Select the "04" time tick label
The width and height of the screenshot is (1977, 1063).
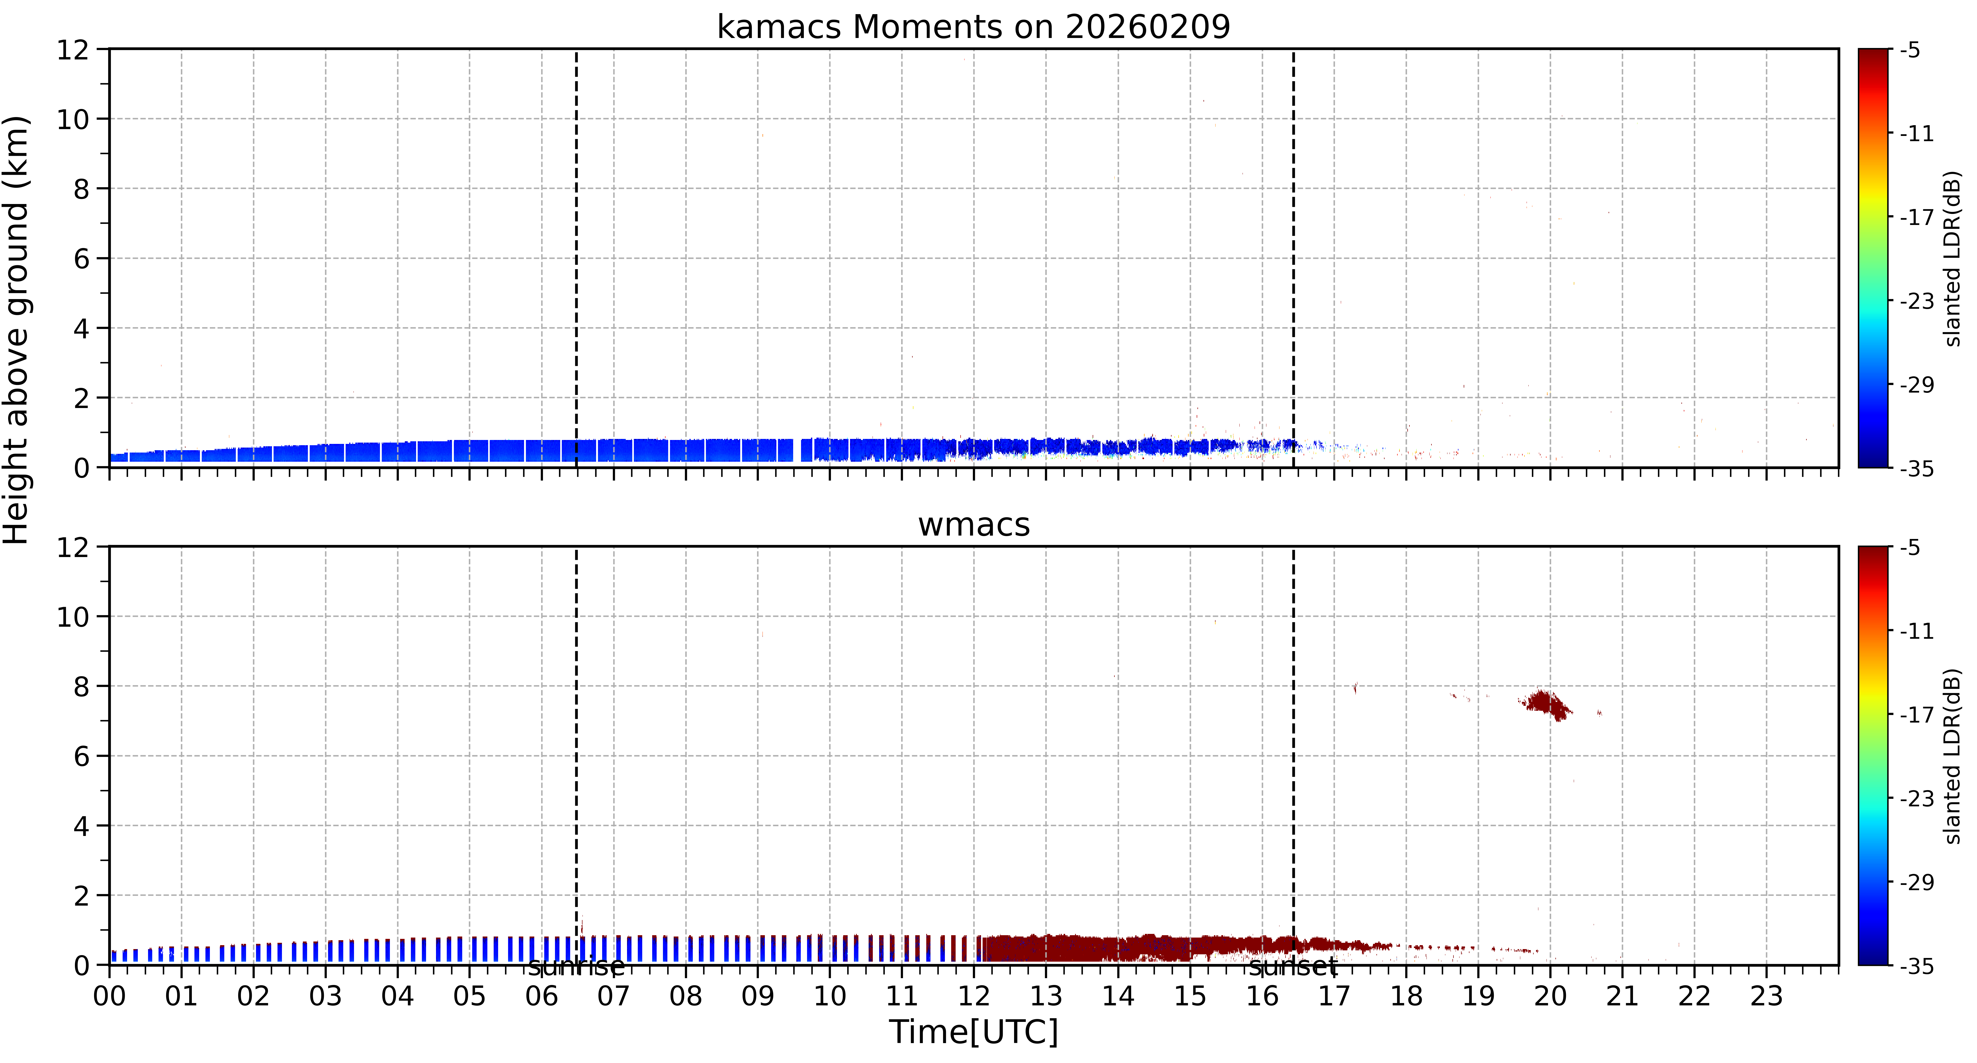(x=397, y=996)
